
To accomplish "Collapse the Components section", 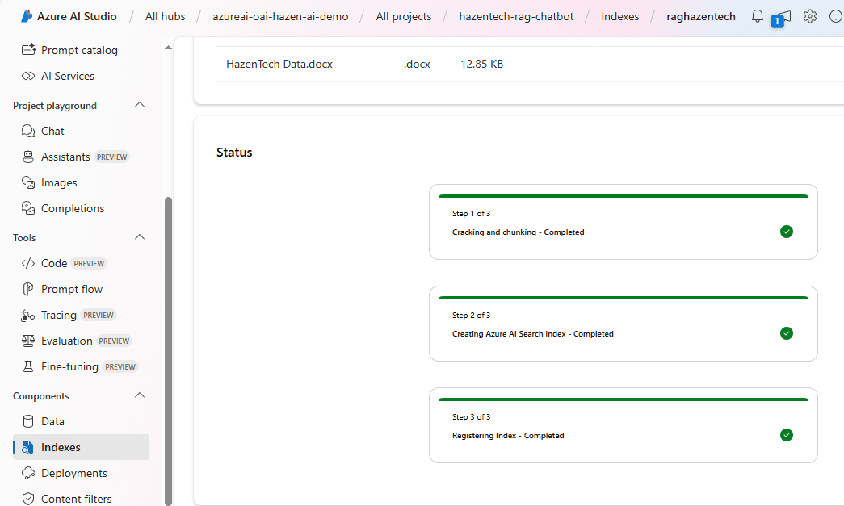I will tap(140, 396).
